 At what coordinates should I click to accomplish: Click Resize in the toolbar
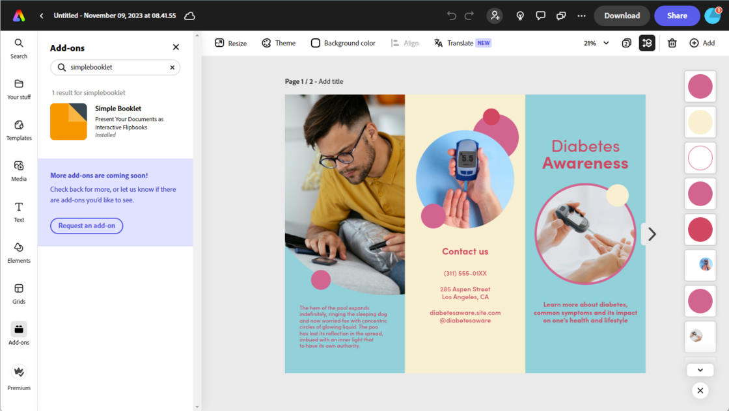point(232,43)
